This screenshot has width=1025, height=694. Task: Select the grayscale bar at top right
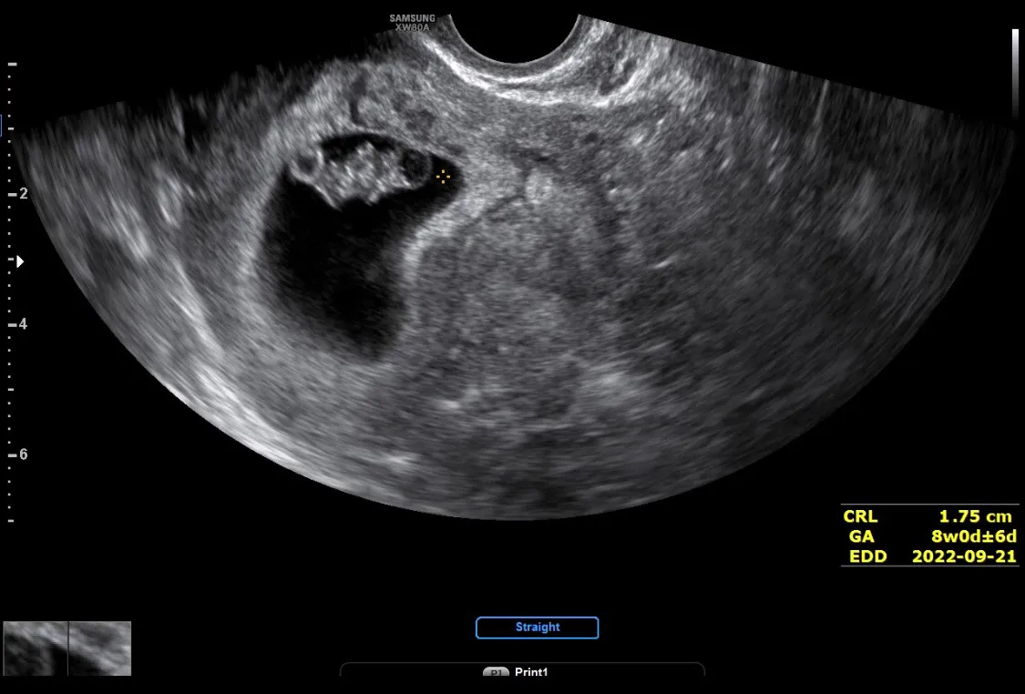click(x=1015, y=70)
